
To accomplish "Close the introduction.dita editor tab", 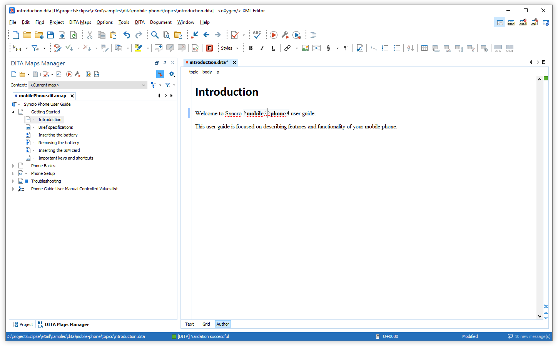I will click(x=234, y=62).
